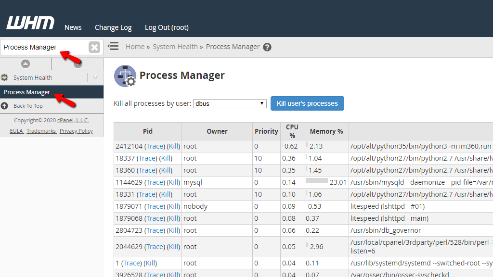Open the kill processes user dropdown

[261, 103]
